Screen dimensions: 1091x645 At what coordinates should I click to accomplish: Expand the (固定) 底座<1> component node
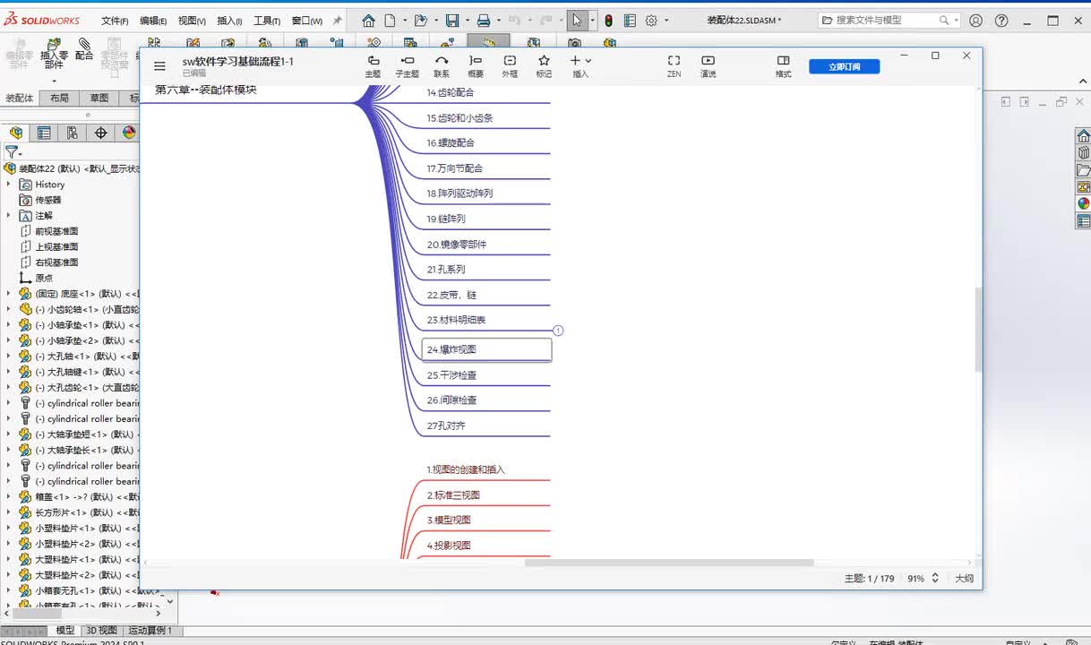[9, 293]
